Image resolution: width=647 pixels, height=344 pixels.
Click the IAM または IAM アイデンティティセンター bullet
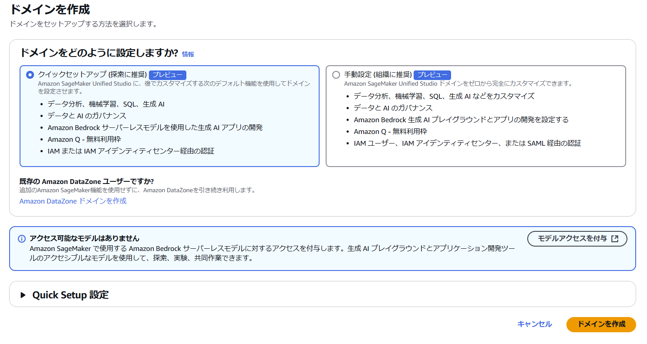click(131, 151)
